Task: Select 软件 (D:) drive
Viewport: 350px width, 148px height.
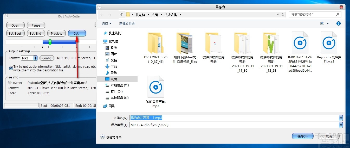Action: [114, 91]
